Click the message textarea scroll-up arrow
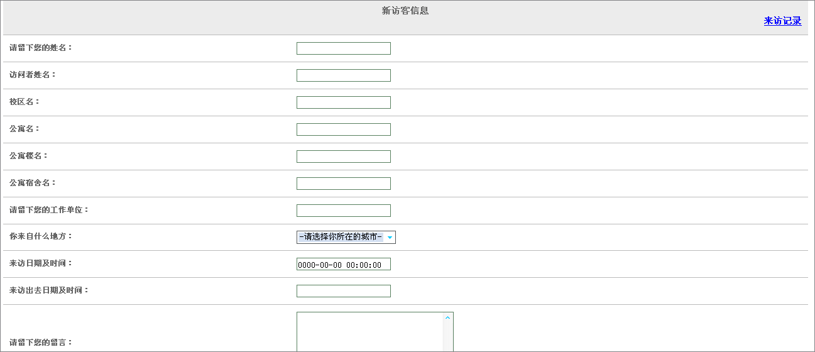The image size is (815, 352). pyautogui.click(x=448, y=318)
